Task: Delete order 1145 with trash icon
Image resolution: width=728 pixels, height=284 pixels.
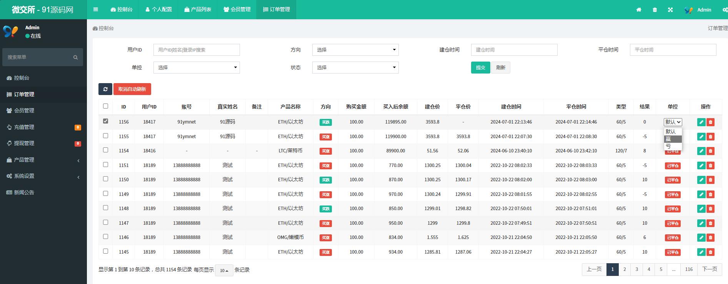Action: (711, 252)
